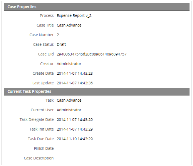Click the Task Due Date value
The width and height of the screenshot is (193, 166).
tap(75, 139)
